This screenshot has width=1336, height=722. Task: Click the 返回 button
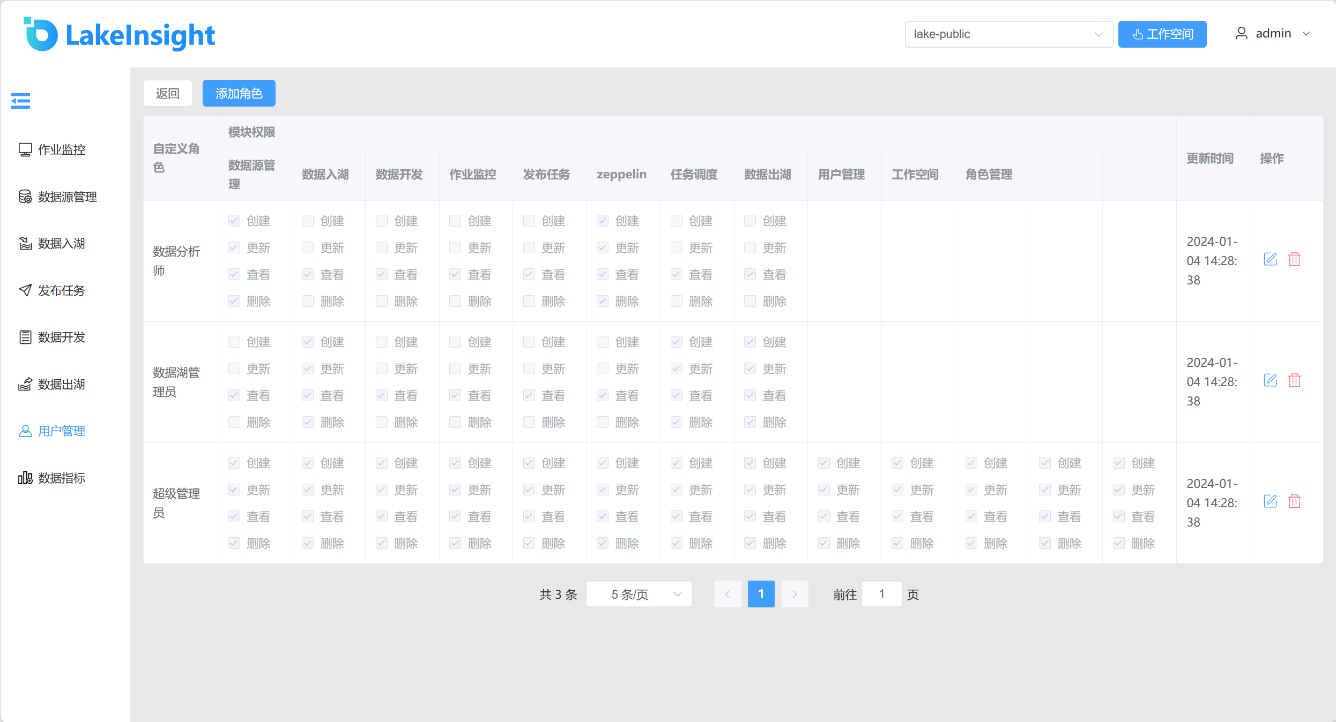168,93
